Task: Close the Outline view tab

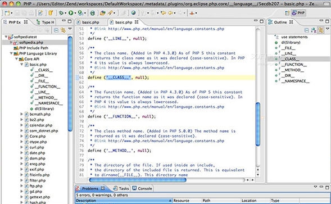Action: (x=291, y=22)
